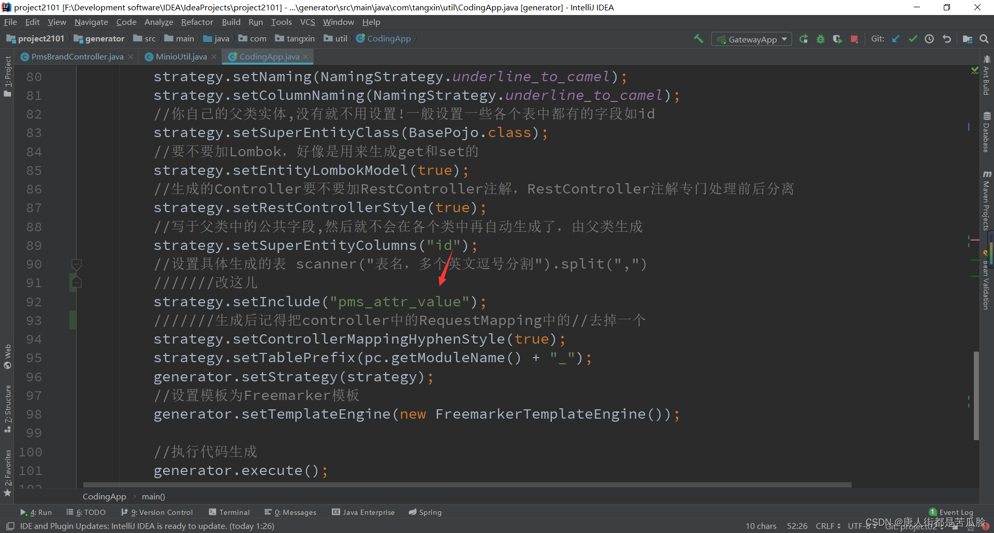The height and width of the screenshot is (533, 994).
Task: Open the Navigate menu
Action: (x=91, y=22)
